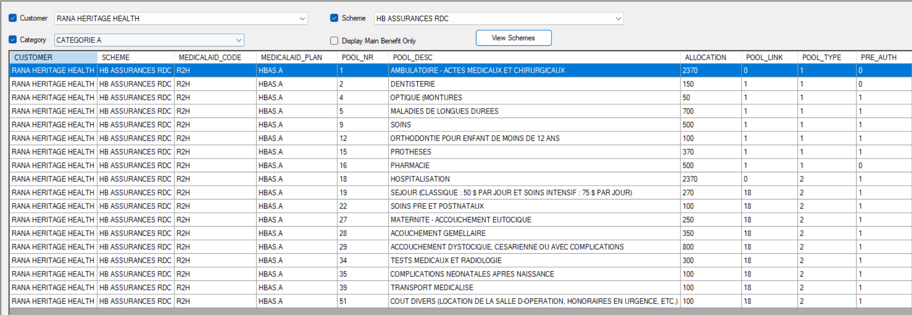Enable Display Main Benefit Only
The width and height of the screenshot is (912, 315).
point(334,40)
